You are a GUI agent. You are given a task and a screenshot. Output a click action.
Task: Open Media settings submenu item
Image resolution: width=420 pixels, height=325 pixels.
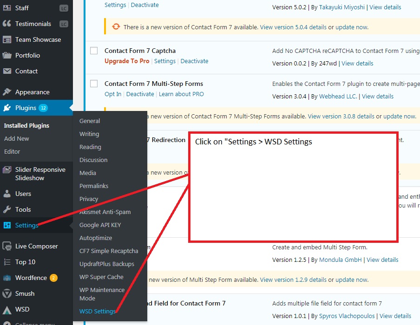tap(88, 173)
